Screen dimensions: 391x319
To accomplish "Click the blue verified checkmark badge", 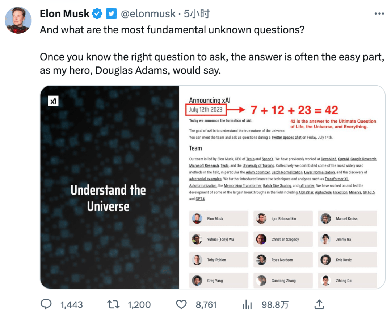I will coord(97,14).
